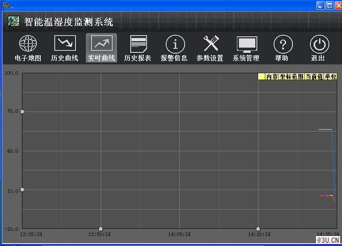The height and width of the screenshot is (246, 342).
Task: Open the 报警信息 alarm info icon
Action: 175,44
